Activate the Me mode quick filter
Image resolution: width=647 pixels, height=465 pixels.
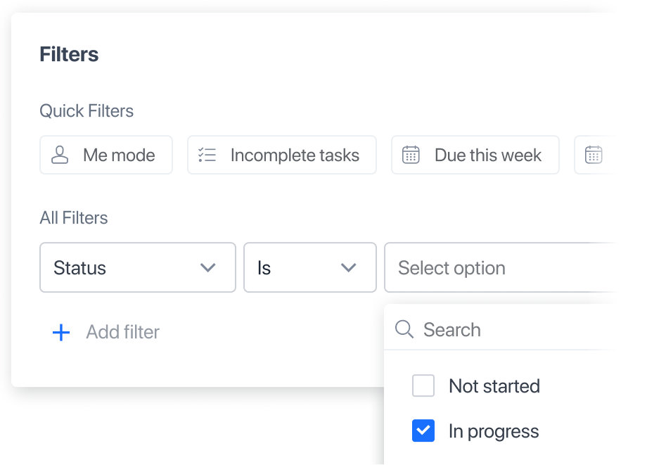pyautogui.click(x=106, y=155)
